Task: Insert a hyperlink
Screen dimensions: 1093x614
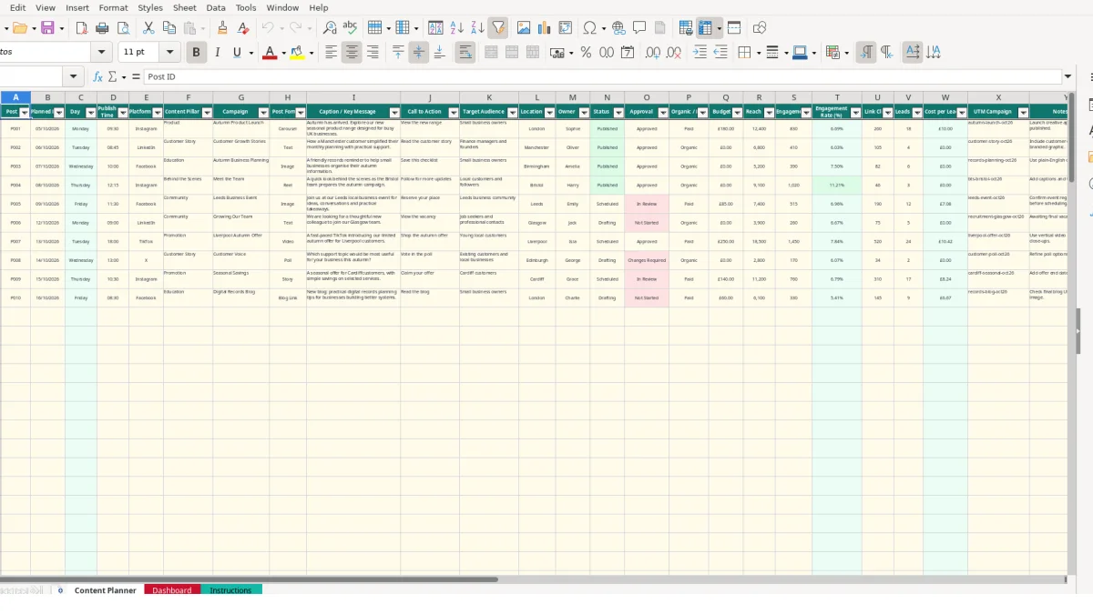Action: (618, 28)
